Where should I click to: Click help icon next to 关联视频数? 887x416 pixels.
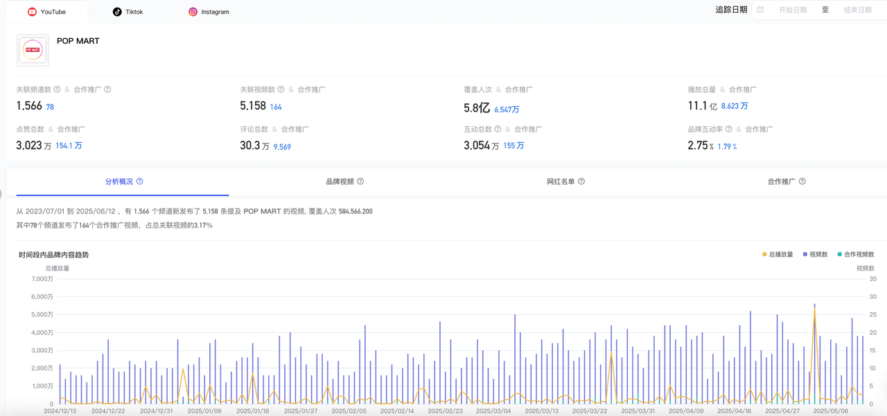tap(281, 89)
